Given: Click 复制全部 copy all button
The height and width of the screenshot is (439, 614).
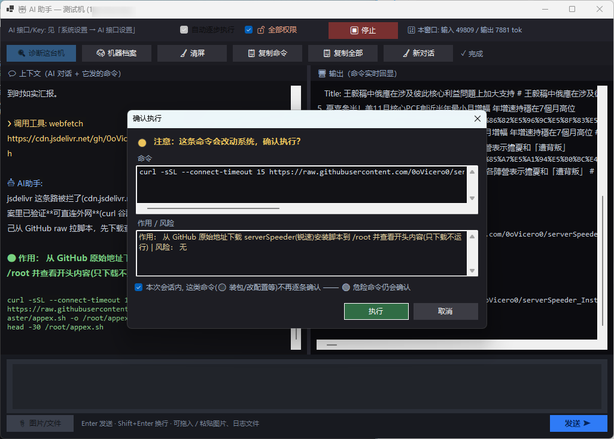Looking at the screenshot, I should [343, 53].
